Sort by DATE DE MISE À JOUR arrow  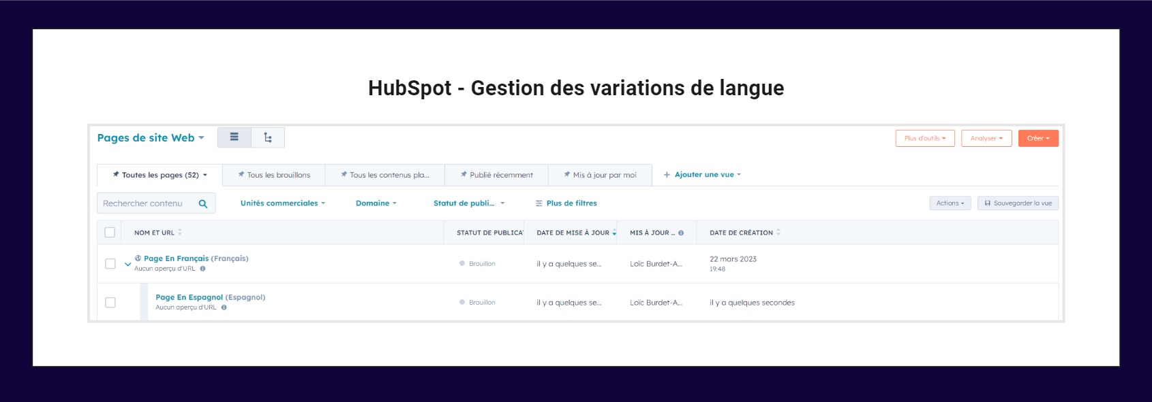pyautogui.click(x=614, y=233)
